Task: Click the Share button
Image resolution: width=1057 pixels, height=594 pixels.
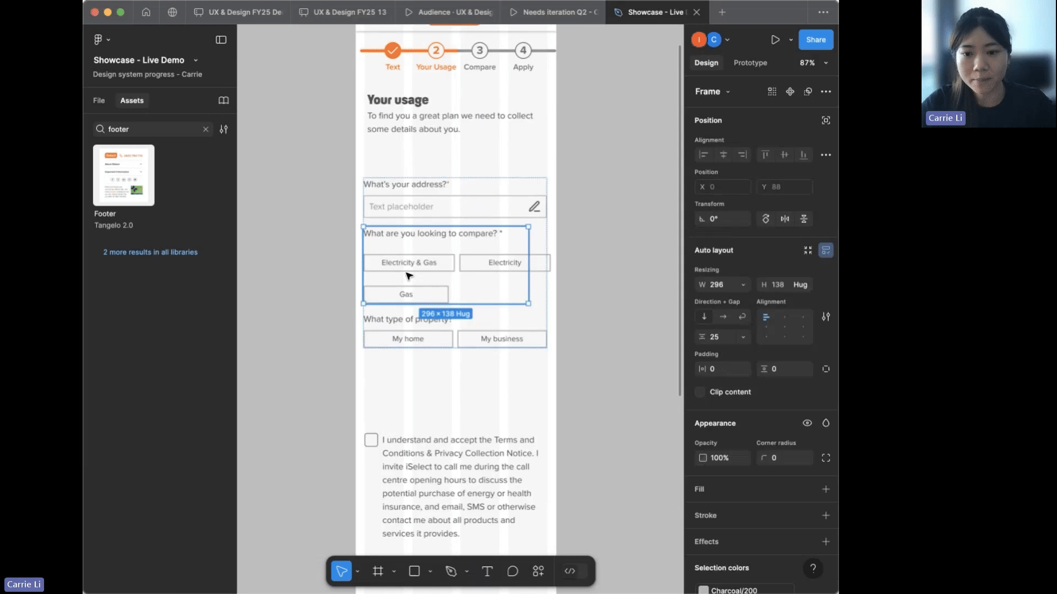Action: click(815, 40)
